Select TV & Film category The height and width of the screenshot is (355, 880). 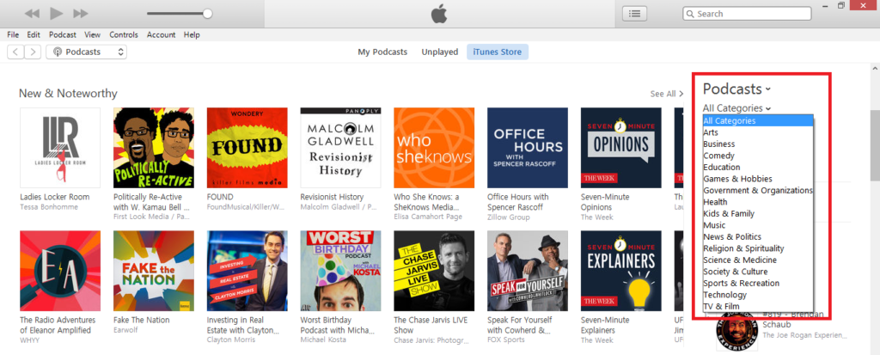point(758,306)
